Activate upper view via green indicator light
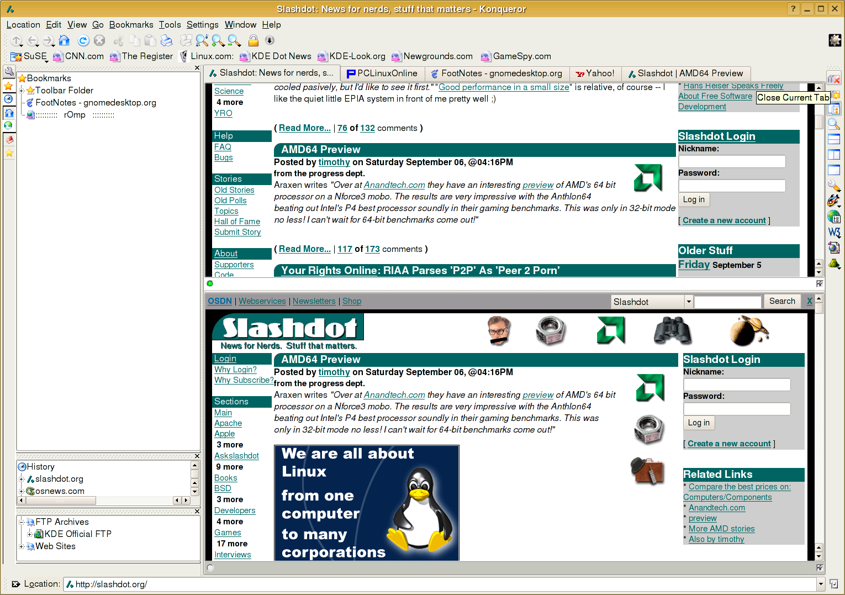 [210, 283]
